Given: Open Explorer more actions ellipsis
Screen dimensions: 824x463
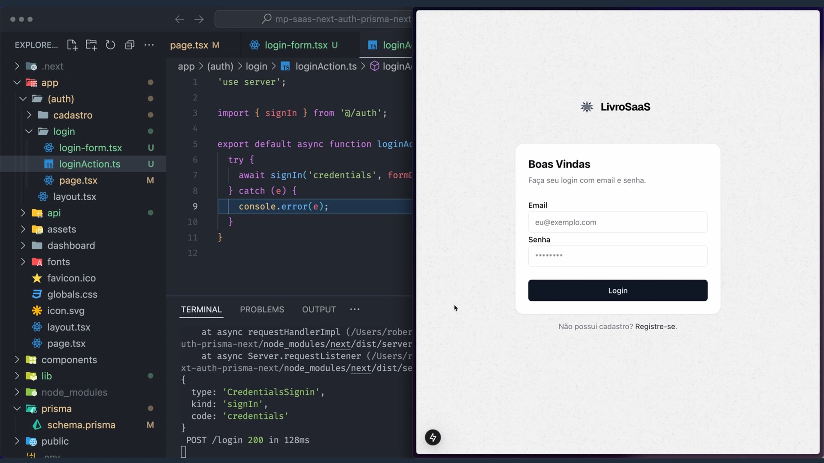Looking at the screenshot, I should (x=149, y=45).
